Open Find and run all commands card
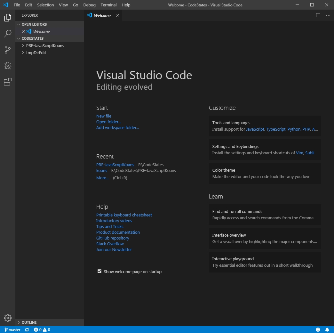Image resolution: width=334 pixels, height=333 pixels. coord(265,215)
